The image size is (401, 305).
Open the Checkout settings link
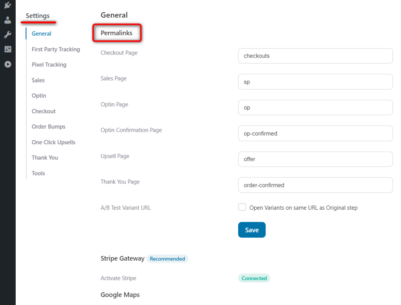pos(43,111)
